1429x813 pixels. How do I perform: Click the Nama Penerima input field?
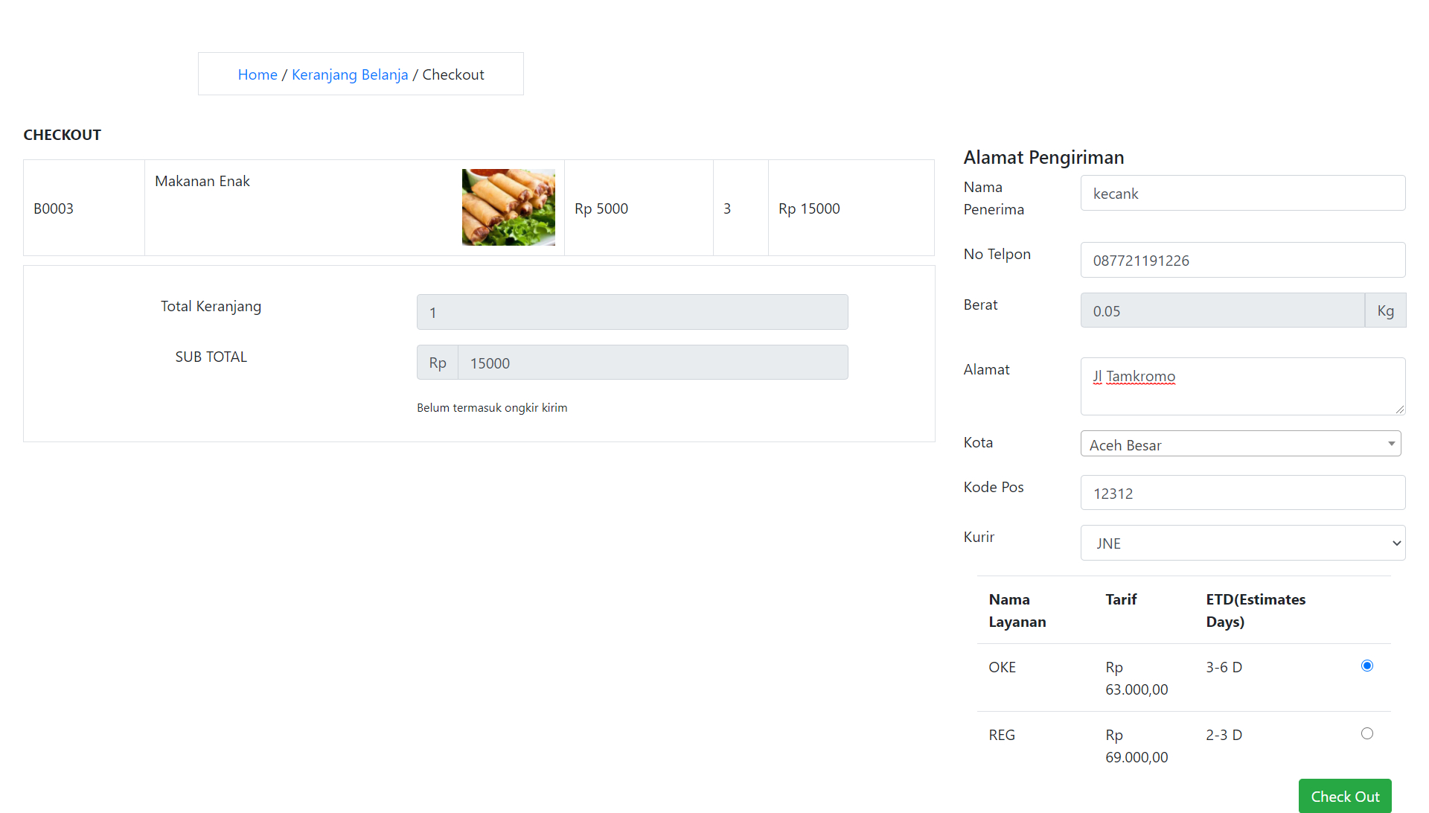coord(1242,194)
